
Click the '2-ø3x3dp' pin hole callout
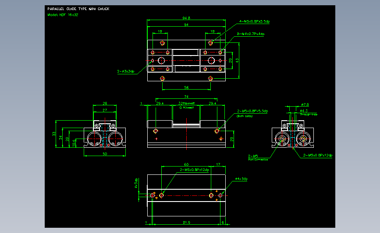pos(125,71)
